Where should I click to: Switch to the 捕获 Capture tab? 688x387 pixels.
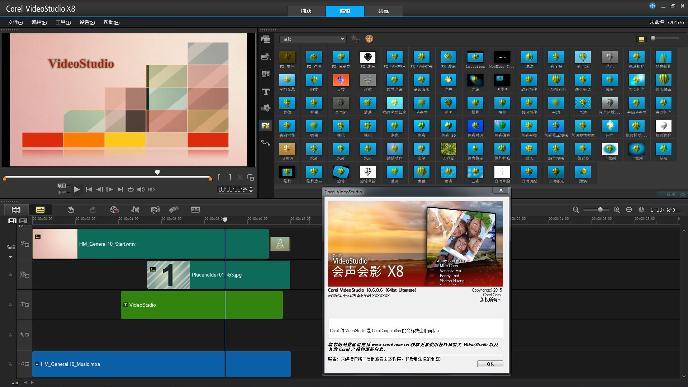tap(306, 11)
